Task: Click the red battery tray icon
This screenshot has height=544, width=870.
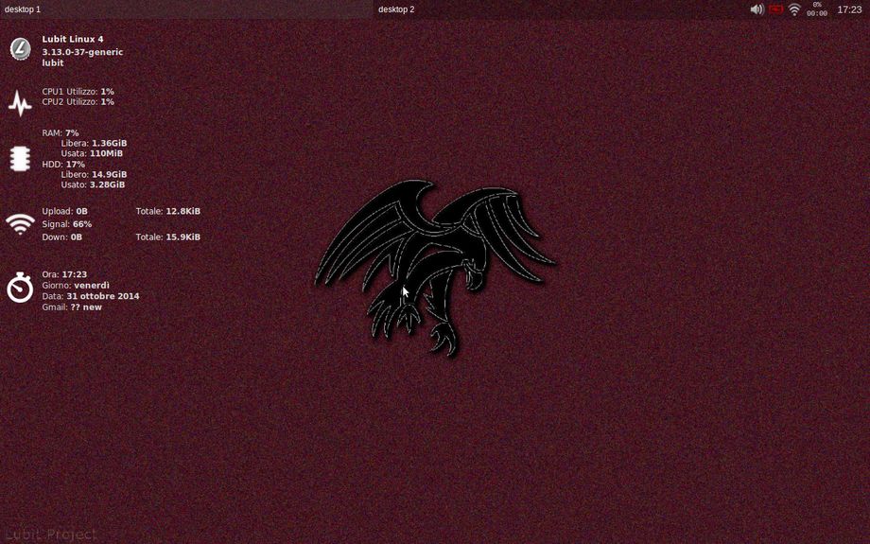Action: point(775,9)
